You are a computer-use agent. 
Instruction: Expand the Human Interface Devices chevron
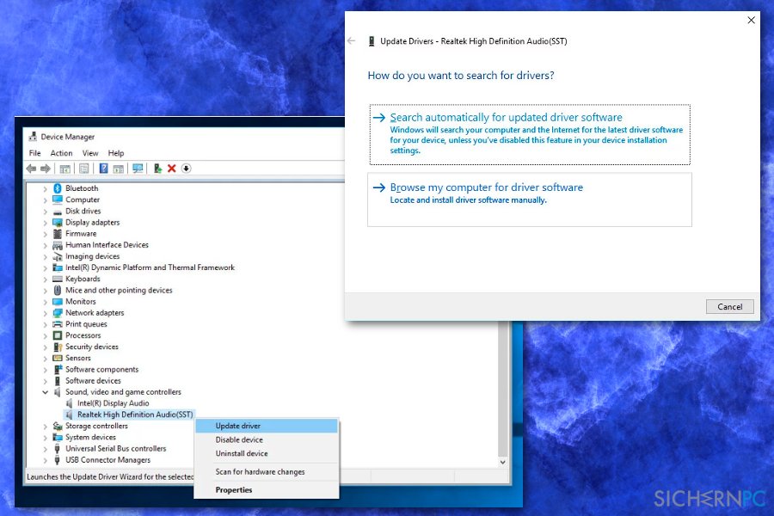pyautogui.click(x=45, y=245)
